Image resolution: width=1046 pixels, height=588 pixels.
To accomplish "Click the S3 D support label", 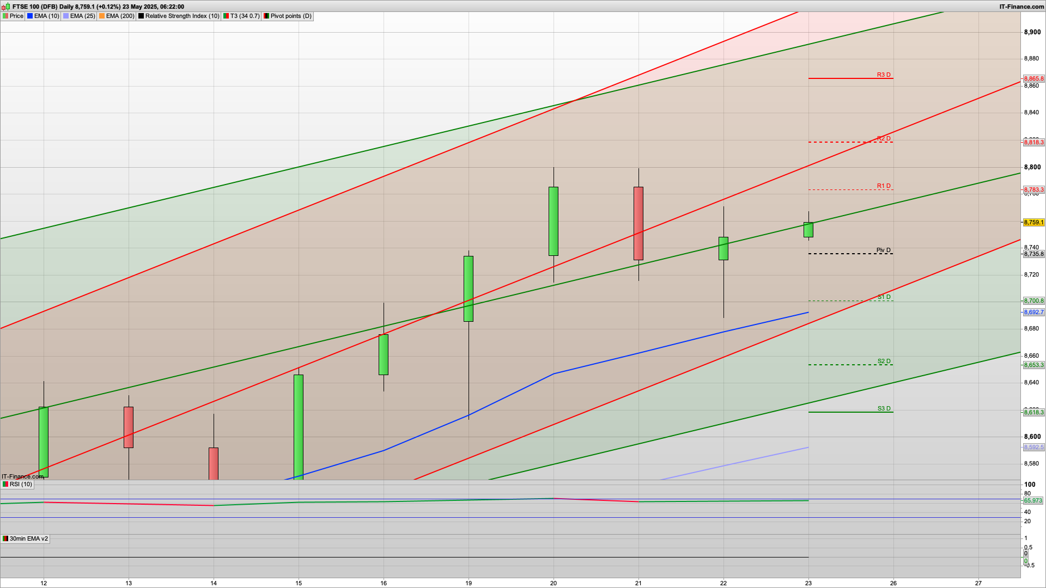I will tap(884, 408).
